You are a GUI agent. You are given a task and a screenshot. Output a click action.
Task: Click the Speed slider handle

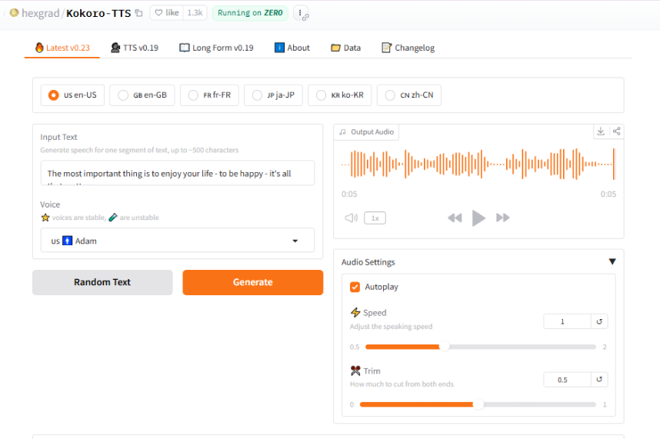tap(444, 347)
